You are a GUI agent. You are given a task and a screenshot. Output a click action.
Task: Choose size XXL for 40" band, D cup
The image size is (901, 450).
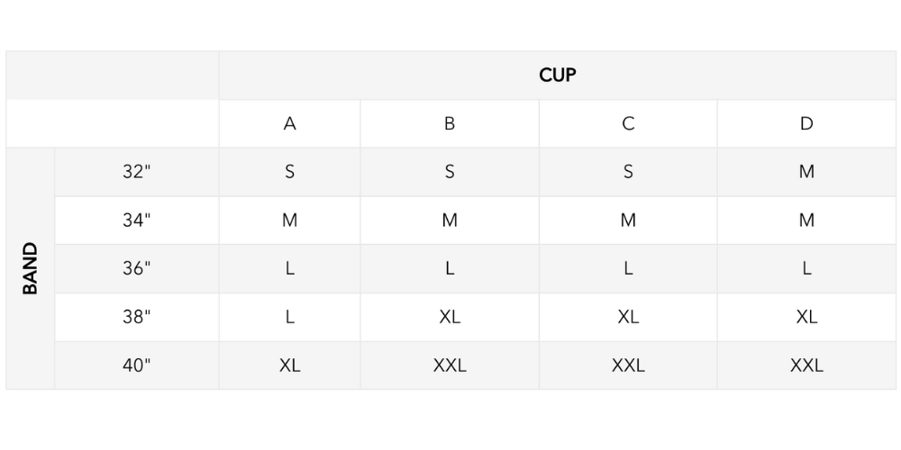(x=806, y=366)
